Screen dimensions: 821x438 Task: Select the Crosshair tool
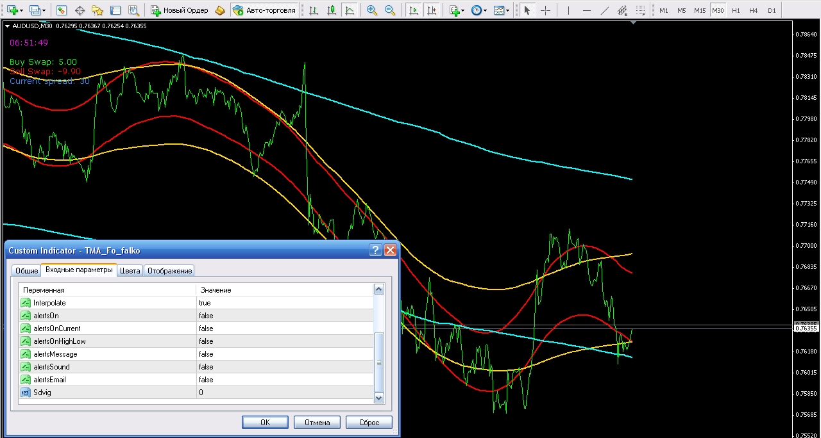pyautogui.click(x=545, y=10)
